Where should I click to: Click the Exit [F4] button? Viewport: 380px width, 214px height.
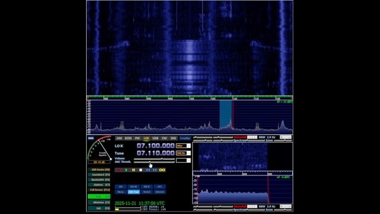(x=99, y=208)
